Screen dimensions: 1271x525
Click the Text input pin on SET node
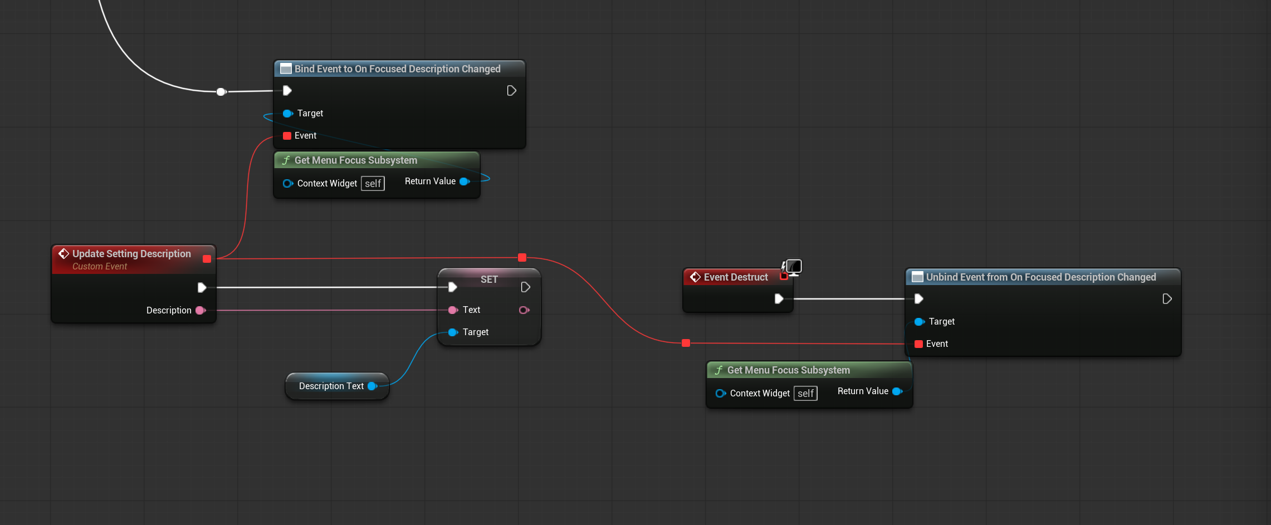tap(453, 310)
